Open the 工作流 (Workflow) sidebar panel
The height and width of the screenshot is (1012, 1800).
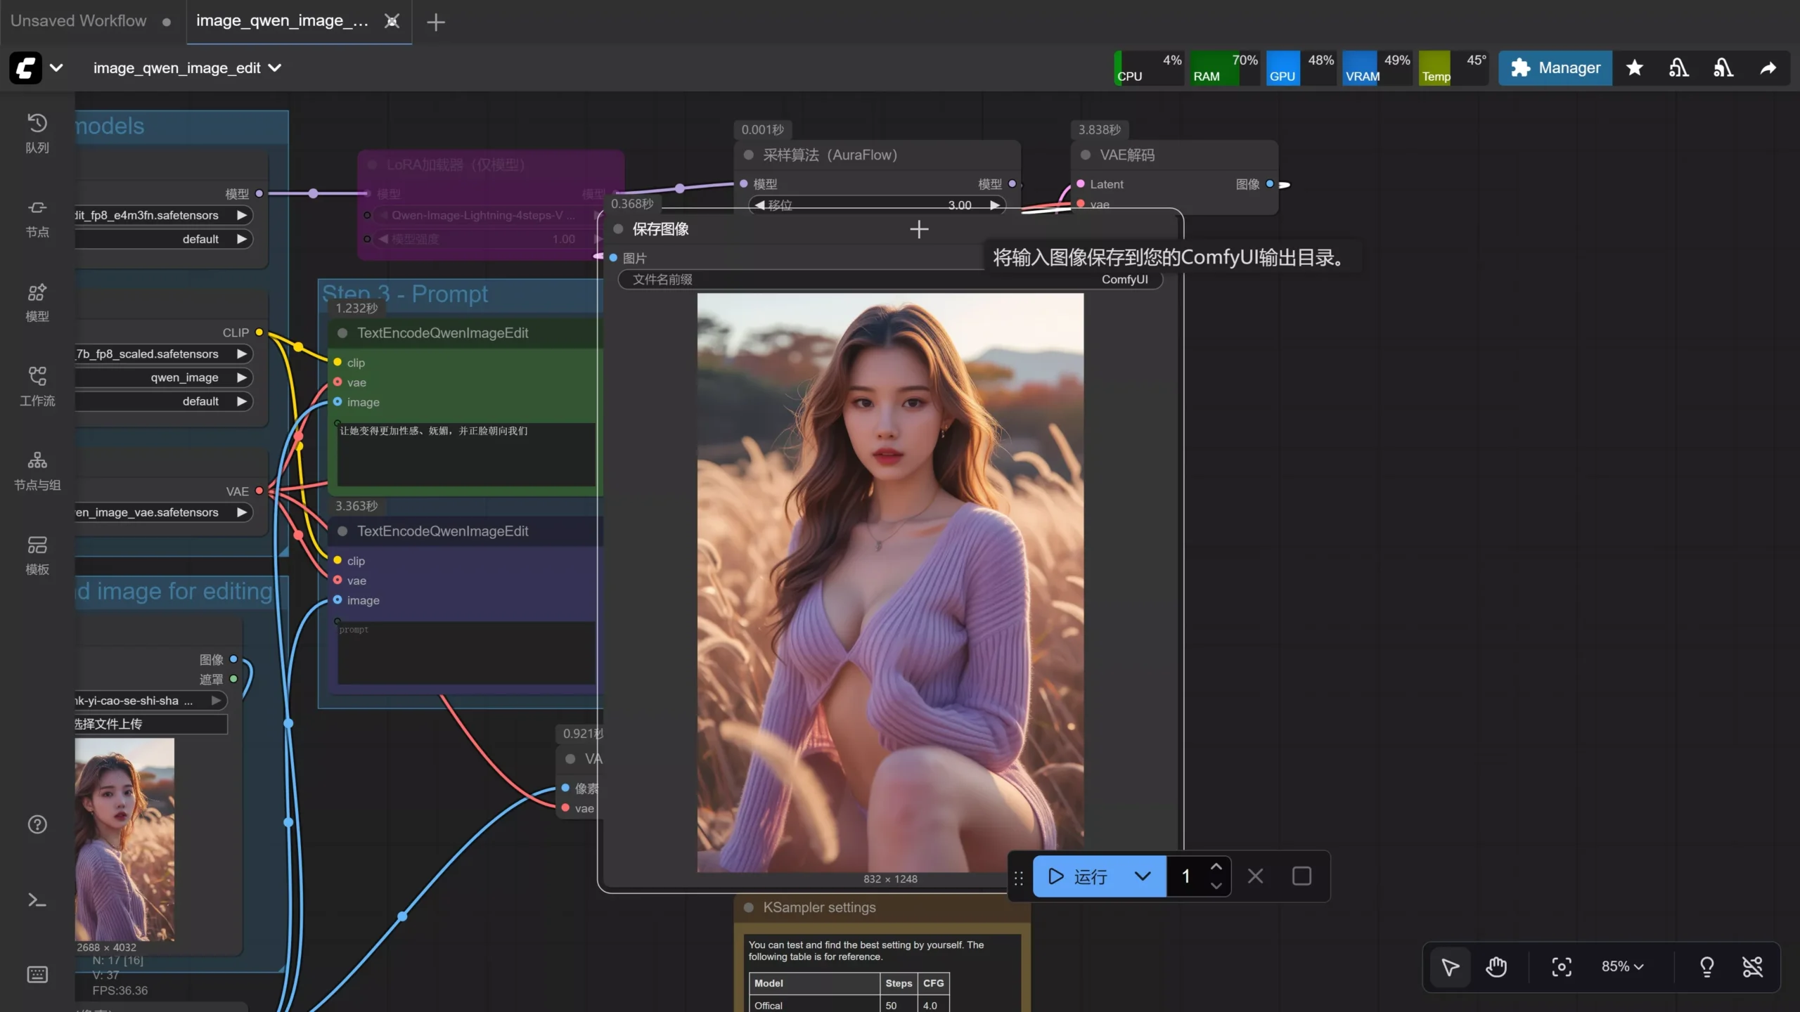37,387
